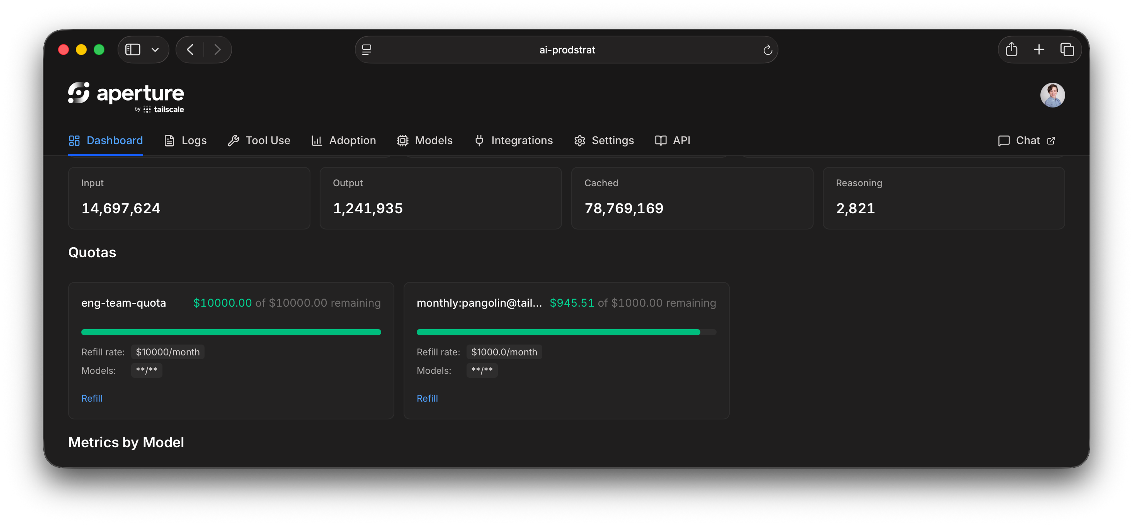Click the Adoption bar chart icon
Screen dimensions: 1133x525
pos(317,141)
